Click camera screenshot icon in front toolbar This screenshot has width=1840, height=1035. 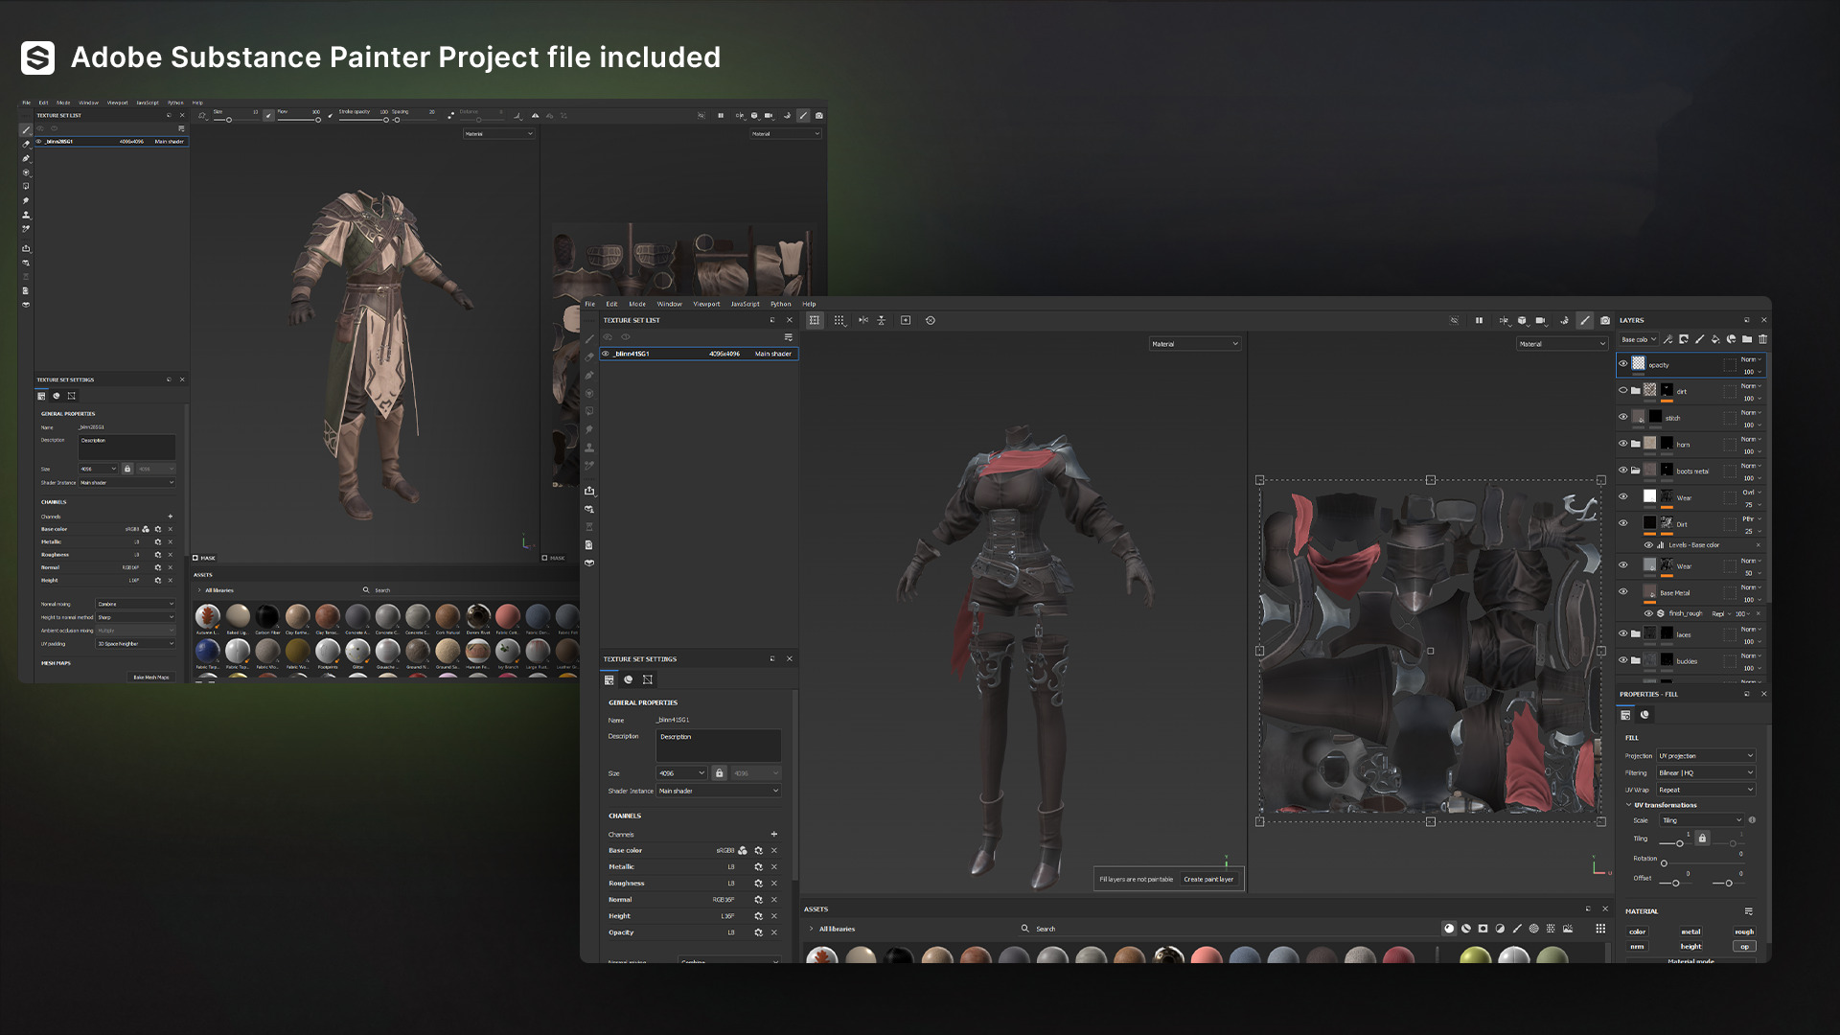(x=1605, y=320)
